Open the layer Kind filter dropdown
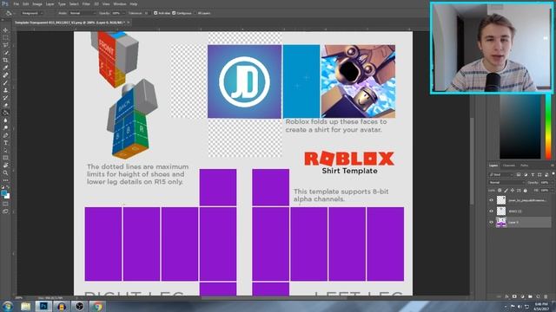This screenshot has width=556, height=312. click(501, 175)
